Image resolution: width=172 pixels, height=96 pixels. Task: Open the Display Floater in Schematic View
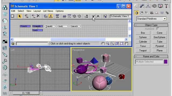[13, 16]
